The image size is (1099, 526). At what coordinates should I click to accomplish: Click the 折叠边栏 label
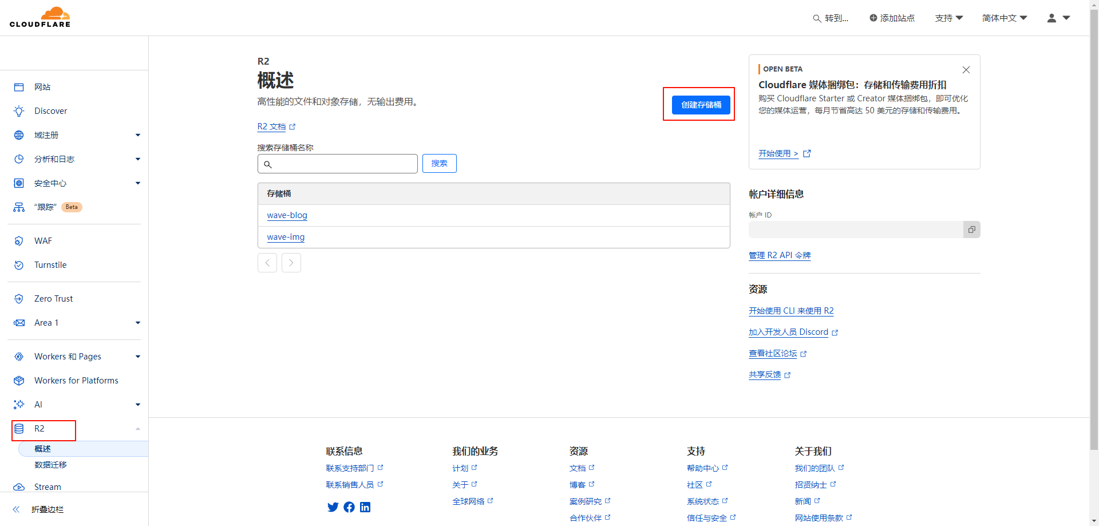[48, 509]
